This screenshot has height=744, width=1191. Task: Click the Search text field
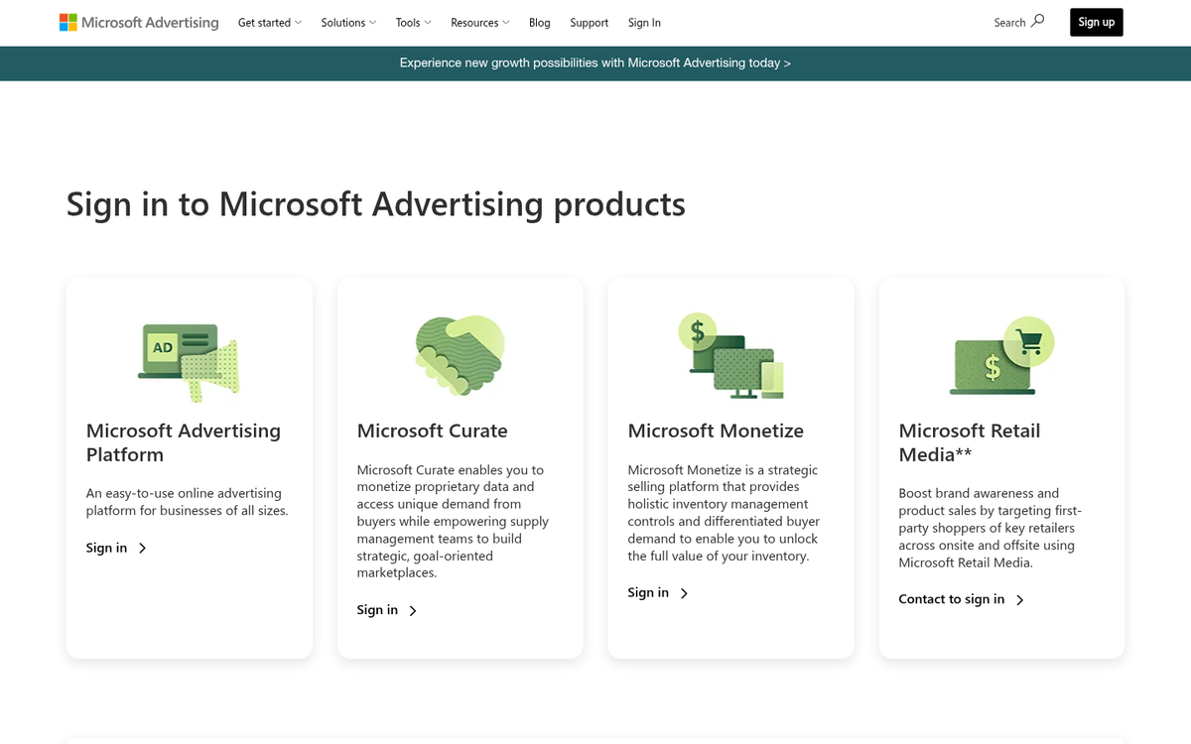(x=1007, y=22)
